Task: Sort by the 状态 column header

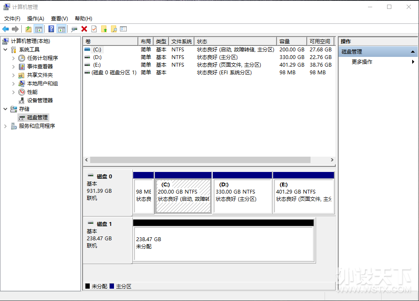Action: click(235, 41)
